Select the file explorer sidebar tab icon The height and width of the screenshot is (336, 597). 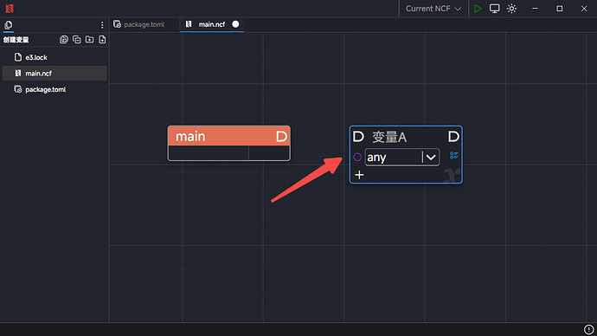pyautogui.click(x=9, y=25)
